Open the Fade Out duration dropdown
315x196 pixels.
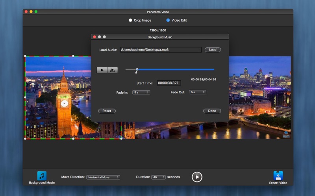click(x=197, y=93)
